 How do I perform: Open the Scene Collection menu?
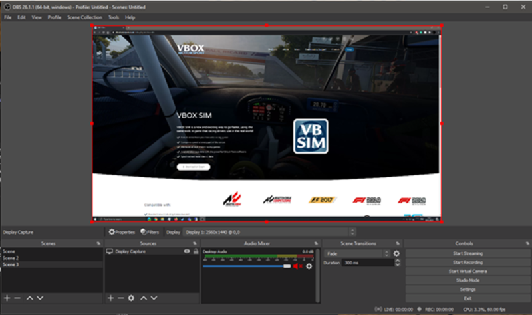tap(84, 17)
